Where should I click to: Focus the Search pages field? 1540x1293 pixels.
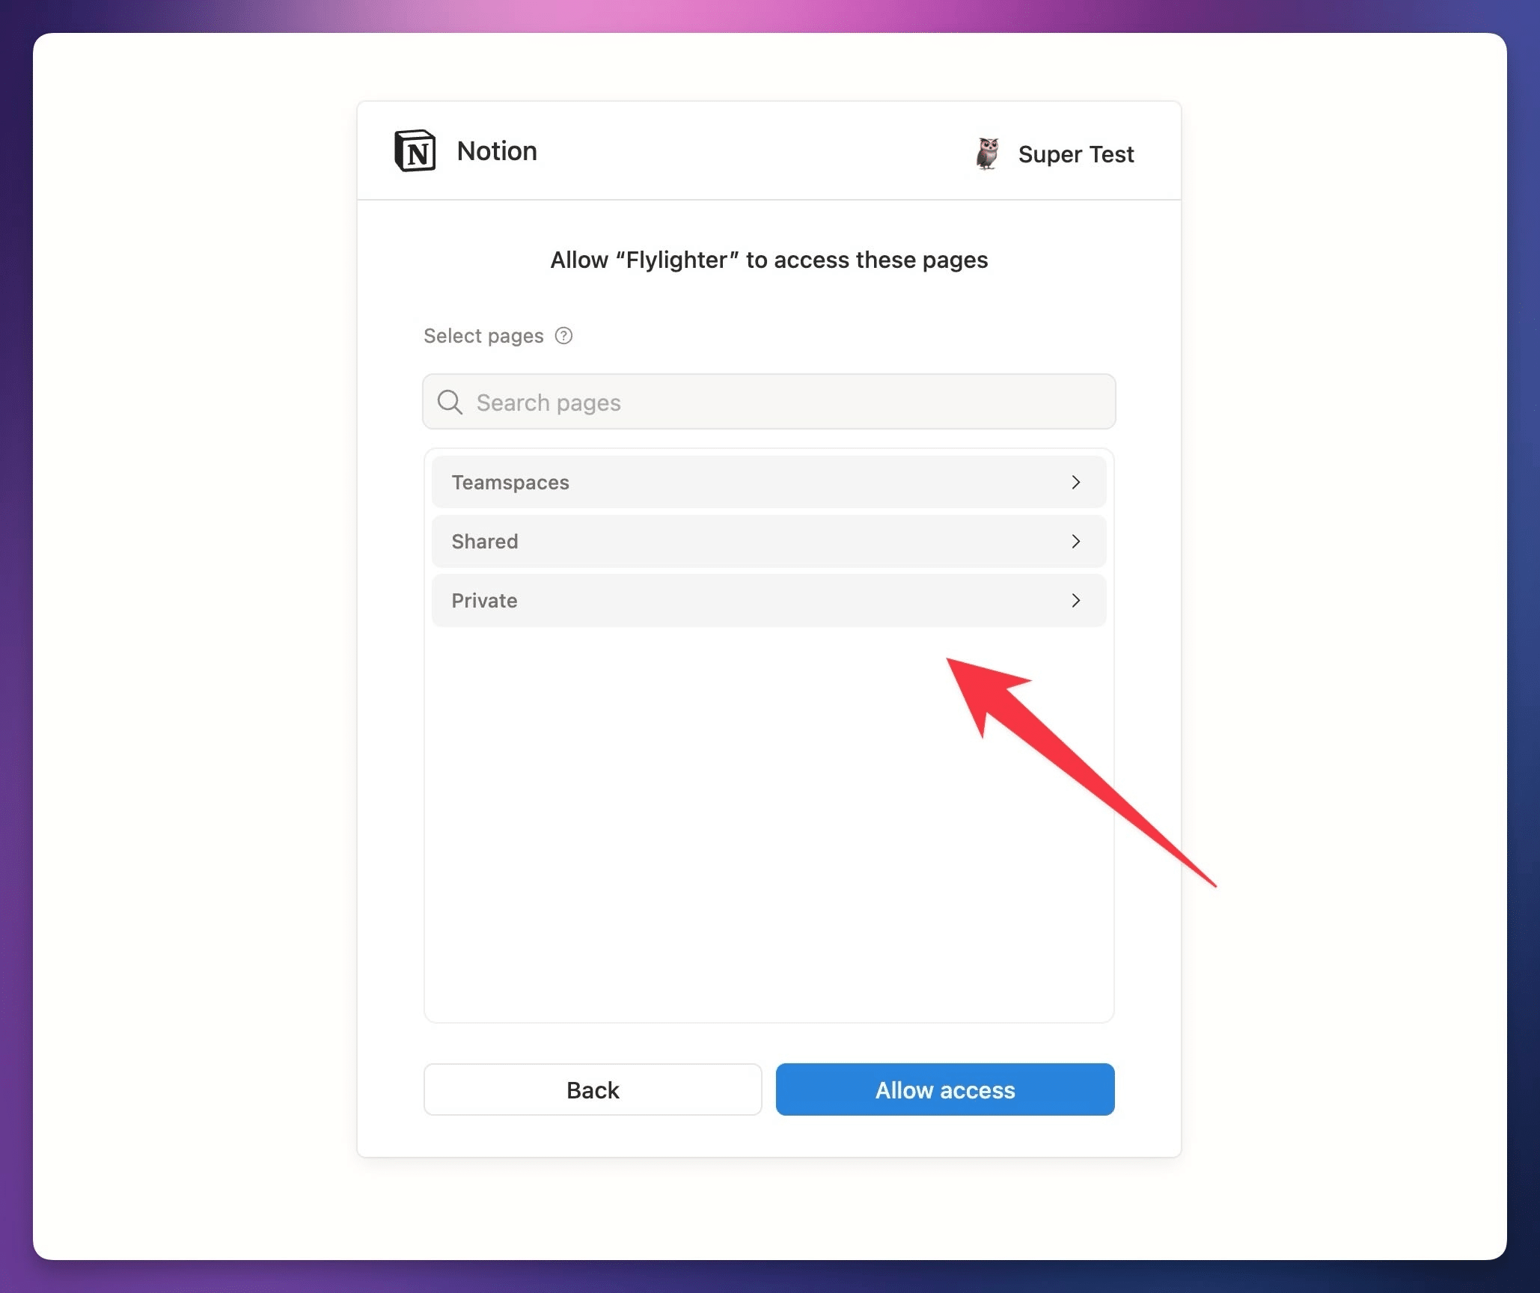(x=769, y=402)
